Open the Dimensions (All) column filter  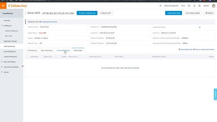pyautogui.click(x=96, y=57)
